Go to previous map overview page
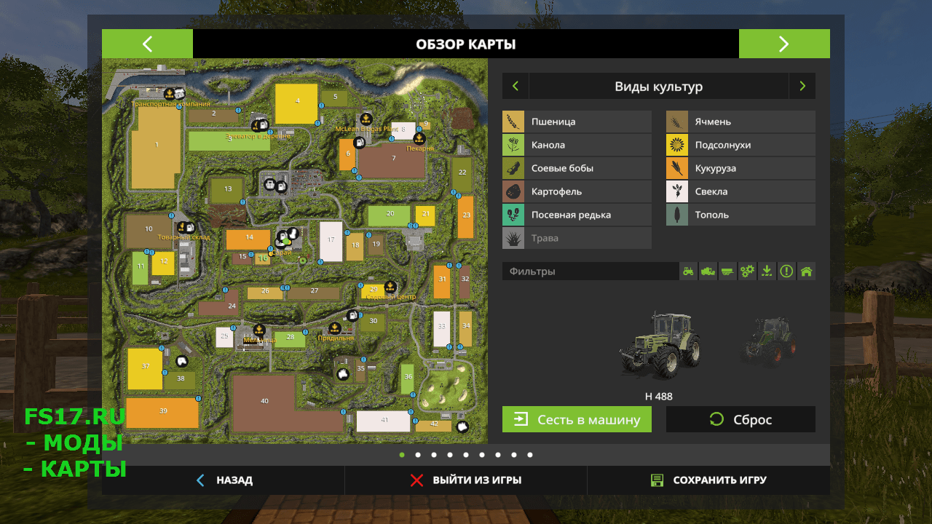Viewport: 932px width, 524px height. (147, 44)
